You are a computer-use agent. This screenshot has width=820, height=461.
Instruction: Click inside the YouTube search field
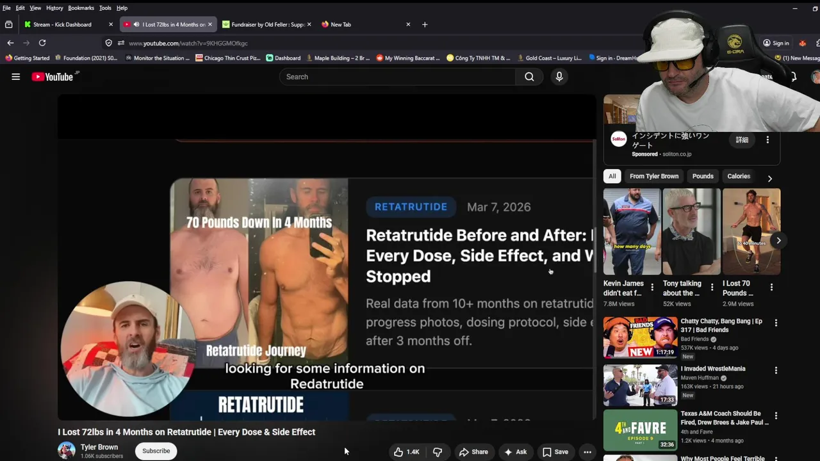click(397, 77)
